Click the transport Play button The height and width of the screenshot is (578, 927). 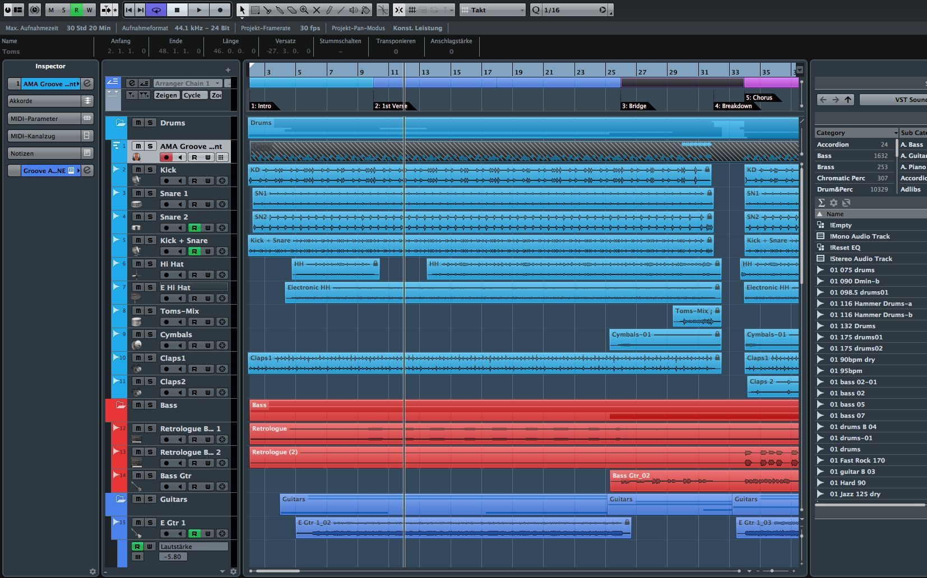point(198,10)
